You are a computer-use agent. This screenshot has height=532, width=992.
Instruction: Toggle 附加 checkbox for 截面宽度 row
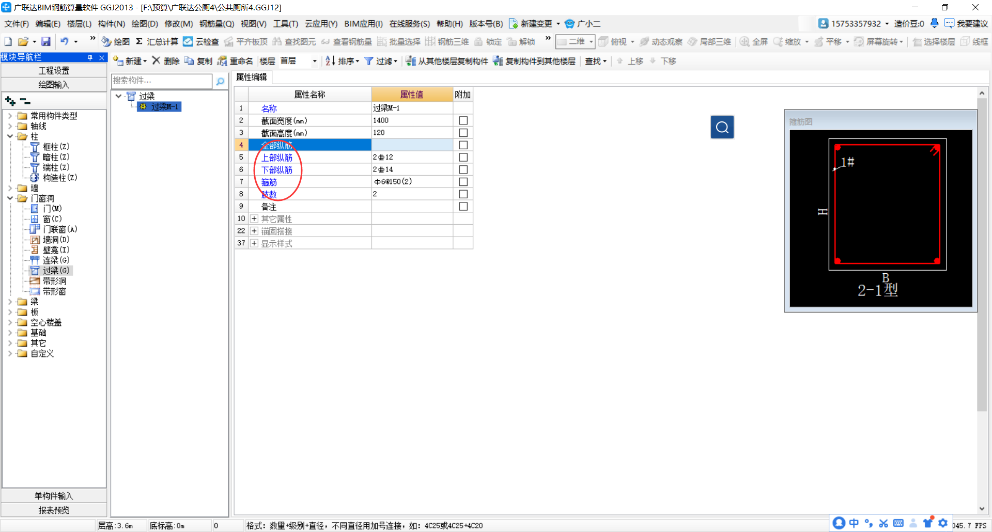click(x=463, y=120)
